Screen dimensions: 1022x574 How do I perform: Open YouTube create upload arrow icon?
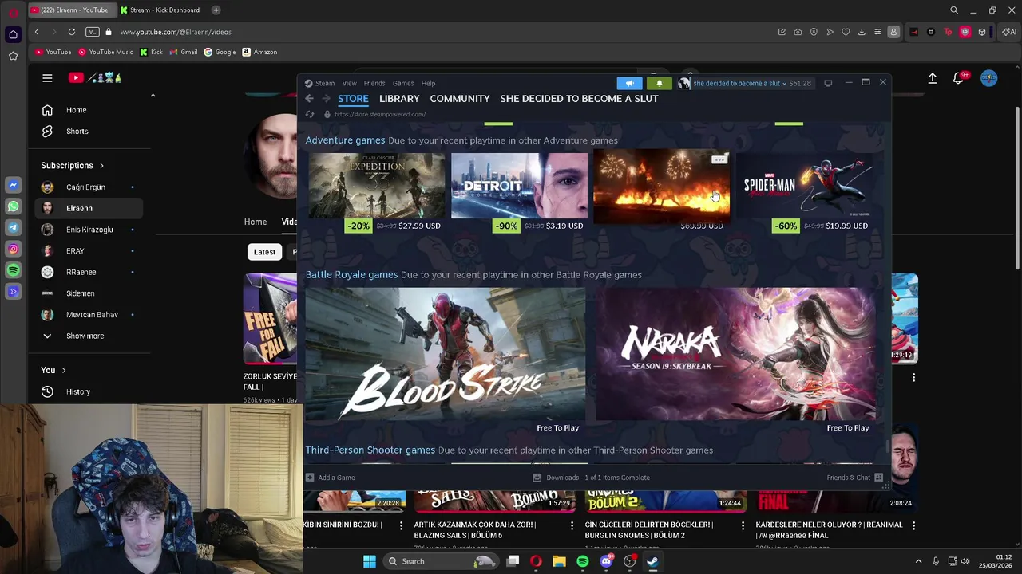[932, 78]
